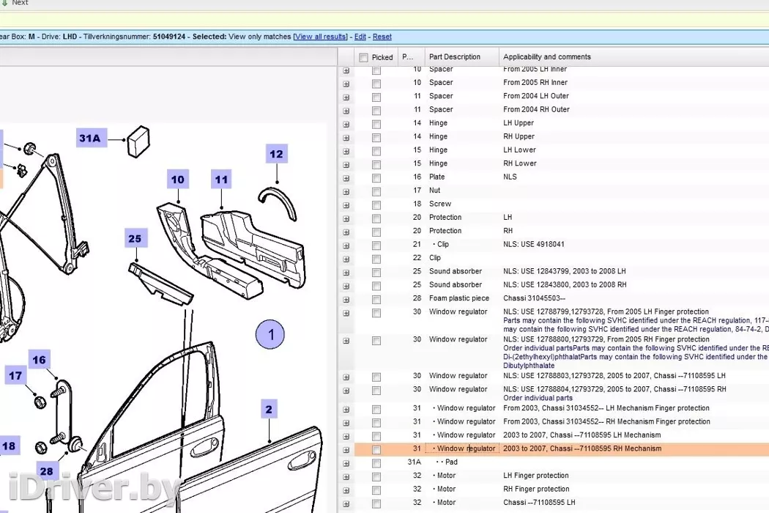Check the Protection LH row checkbox
This screenshot has width=769, height=513.
[x=376, y=218]
